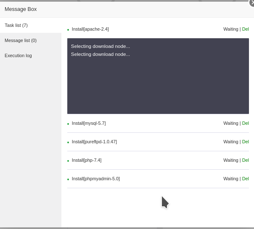Click the Waiting status of phpmyadmin-5.0
254x229 pixels.
pyautogui.click(x=231, y=179)
